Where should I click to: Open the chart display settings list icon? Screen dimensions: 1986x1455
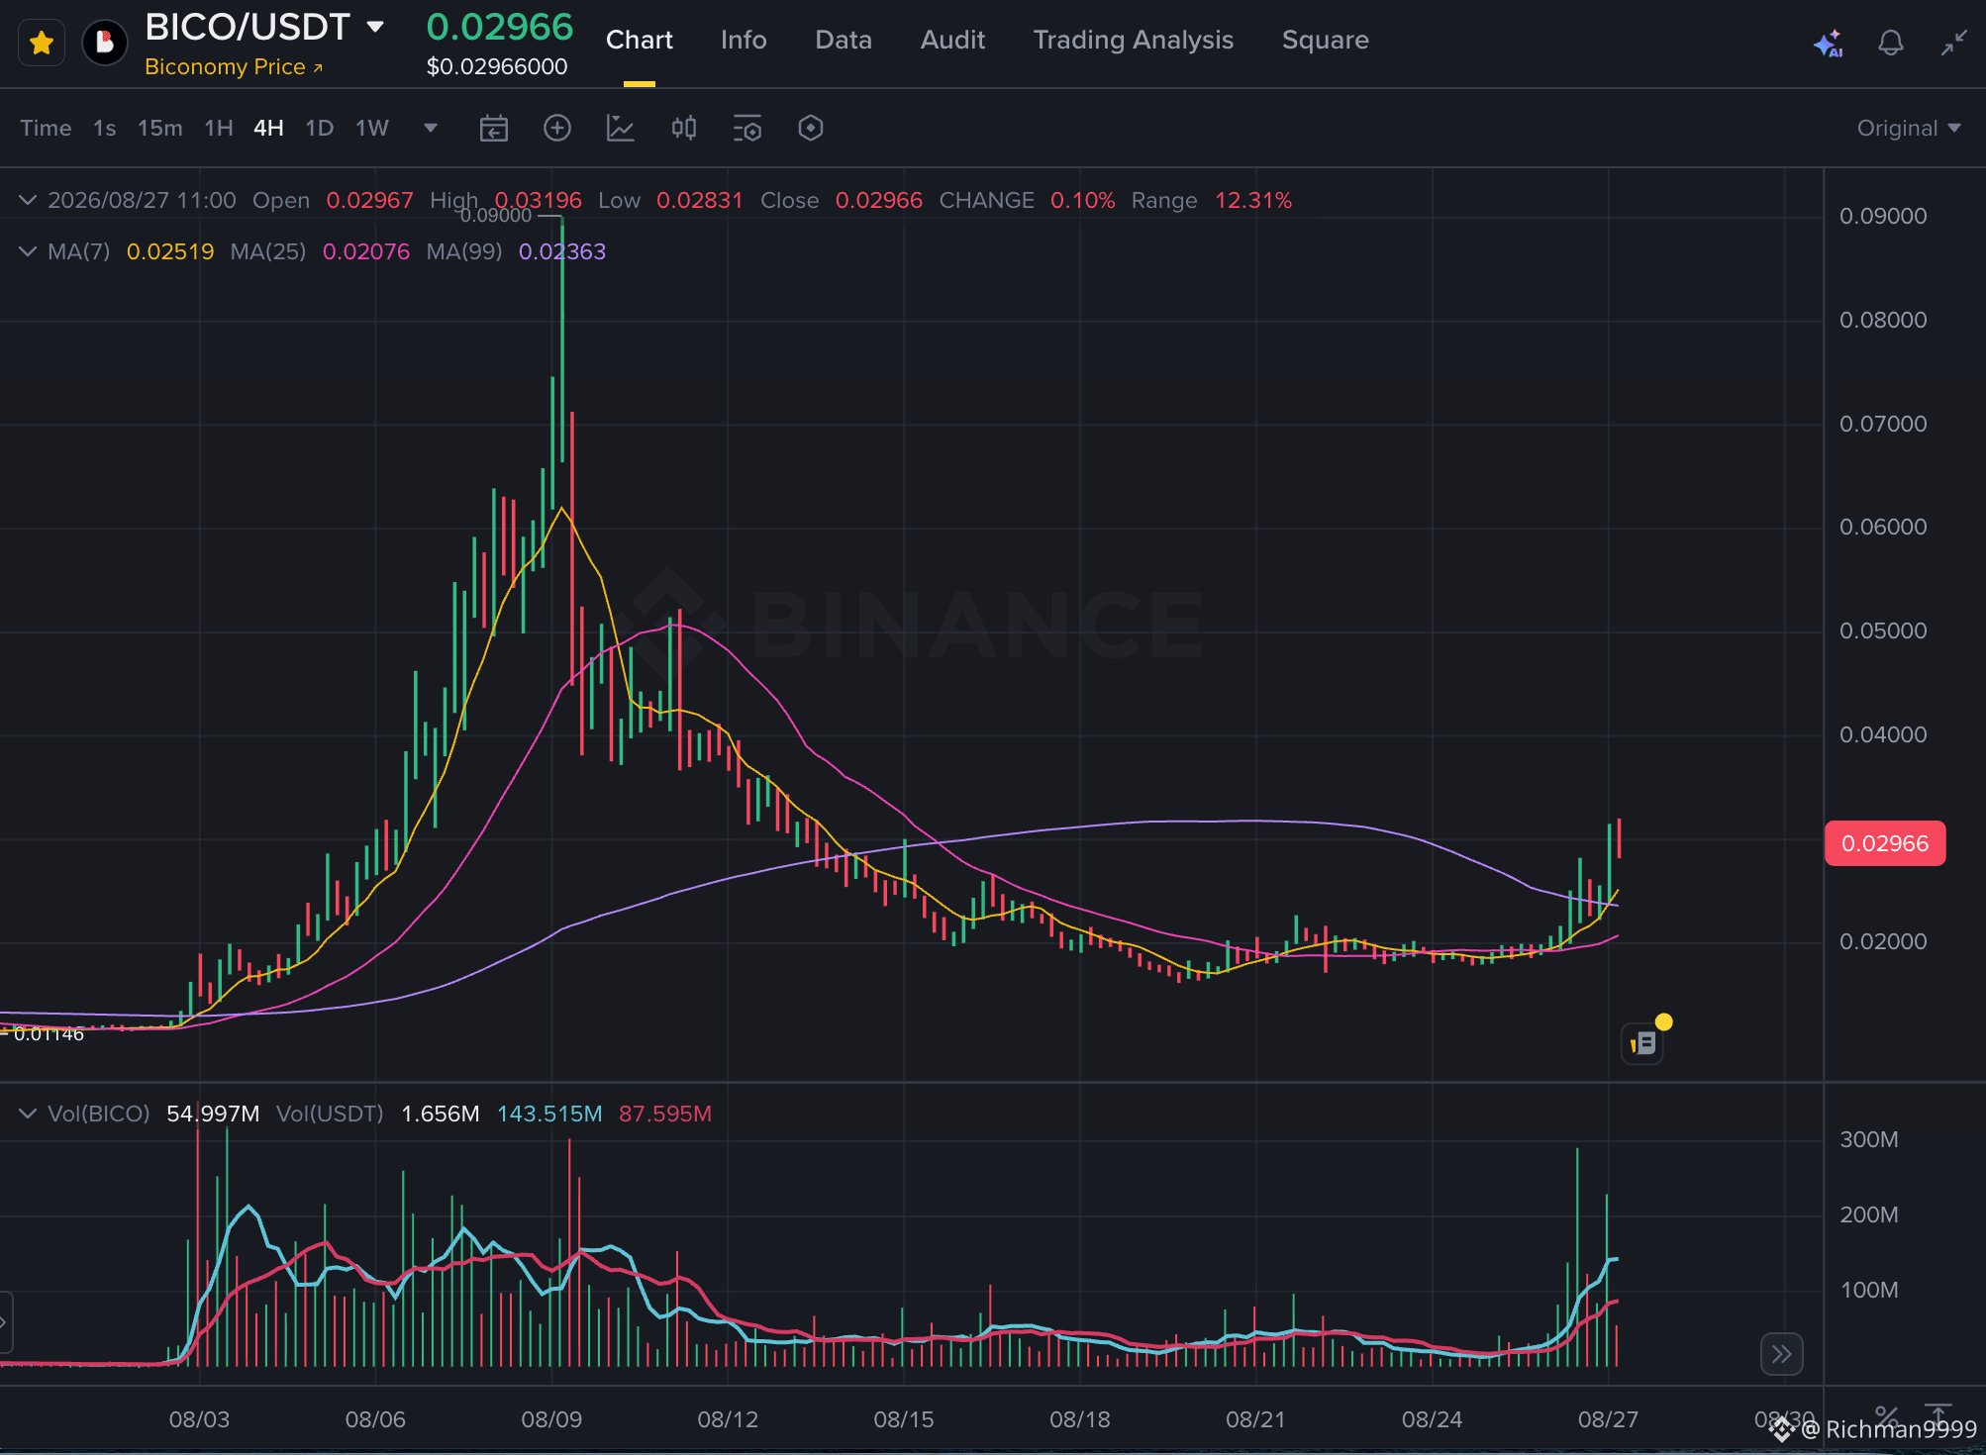pos(746,128)
